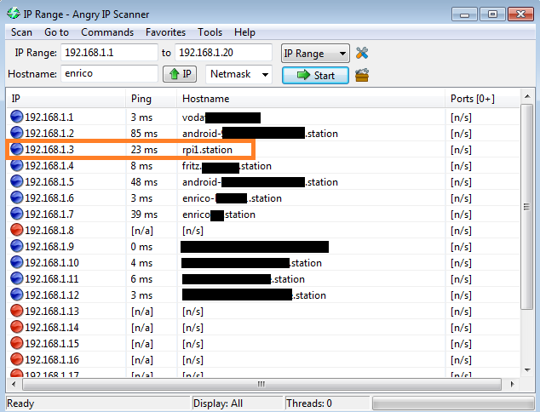Click the horizontal scrollbar right arrow
540x412 pixels.
click(512, 384)
